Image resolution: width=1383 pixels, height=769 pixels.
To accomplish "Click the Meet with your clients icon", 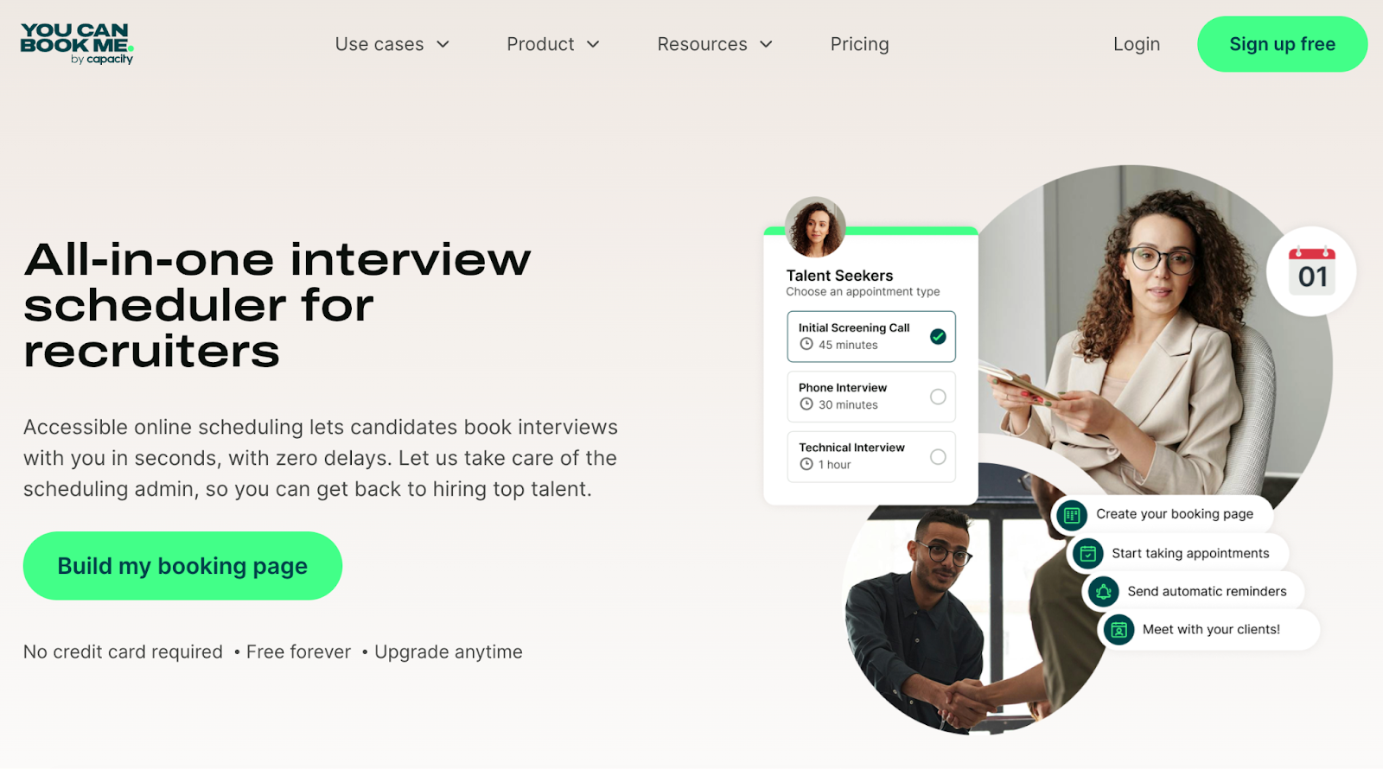I will [1119, 630].
